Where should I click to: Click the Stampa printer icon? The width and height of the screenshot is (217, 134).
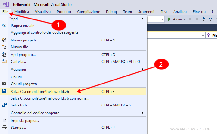4,127
